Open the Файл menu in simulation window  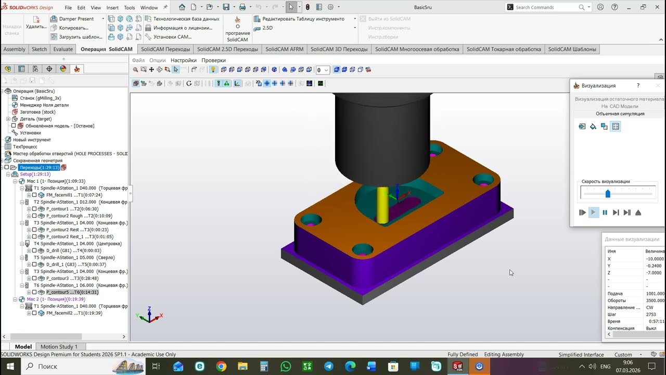(x=138, y=60)
